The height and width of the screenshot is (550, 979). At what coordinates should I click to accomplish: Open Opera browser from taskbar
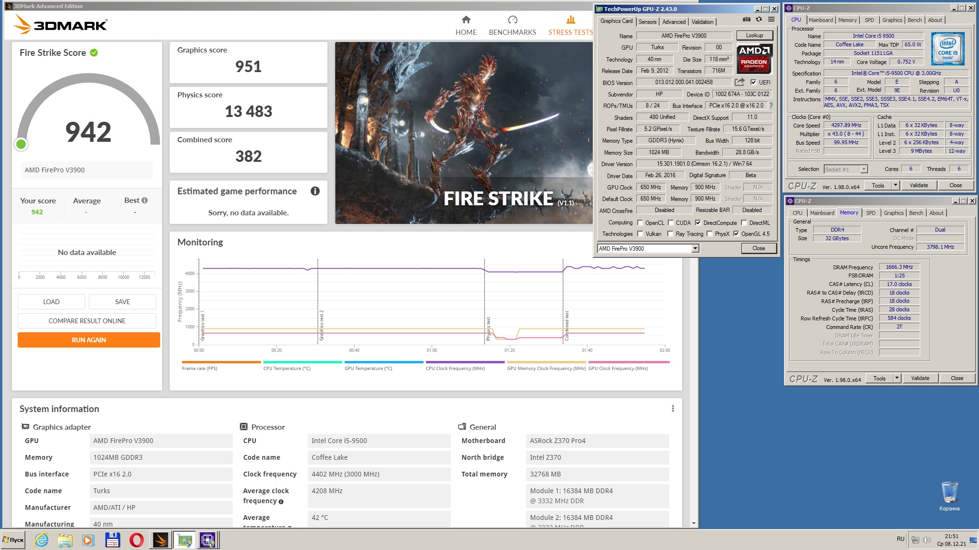[x=136, y=540]
